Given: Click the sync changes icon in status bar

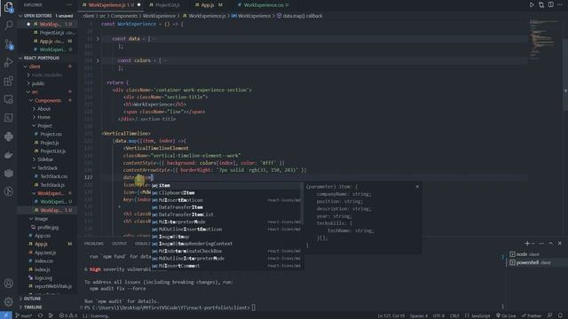Looking at the screenshot, I should [x=40, y=315].
